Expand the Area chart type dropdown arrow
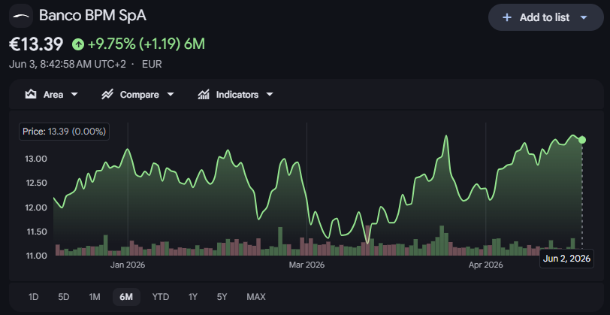This screenshot has width=610, height=315. 74,95
